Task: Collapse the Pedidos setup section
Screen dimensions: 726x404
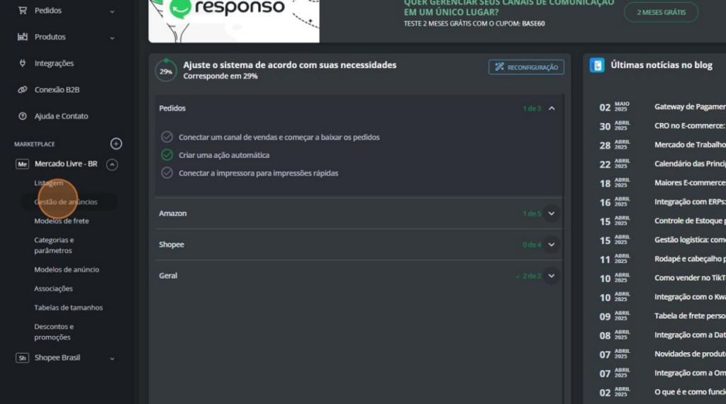Action: pyautogui.click(x=552, y=108)
